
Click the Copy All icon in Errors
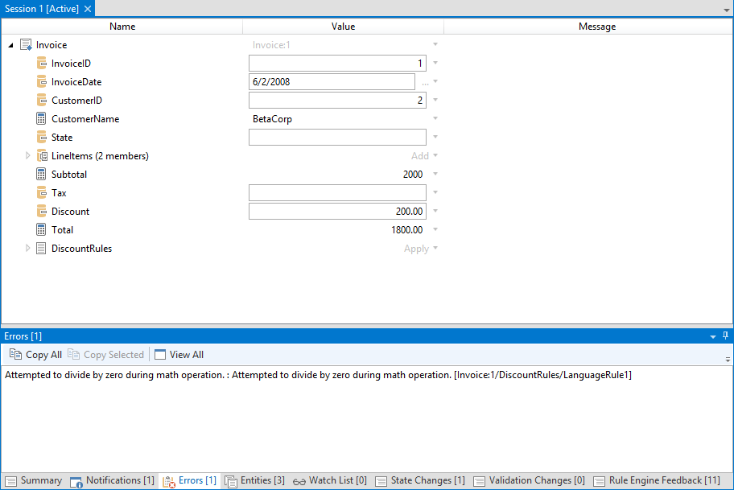click(15, 355)
